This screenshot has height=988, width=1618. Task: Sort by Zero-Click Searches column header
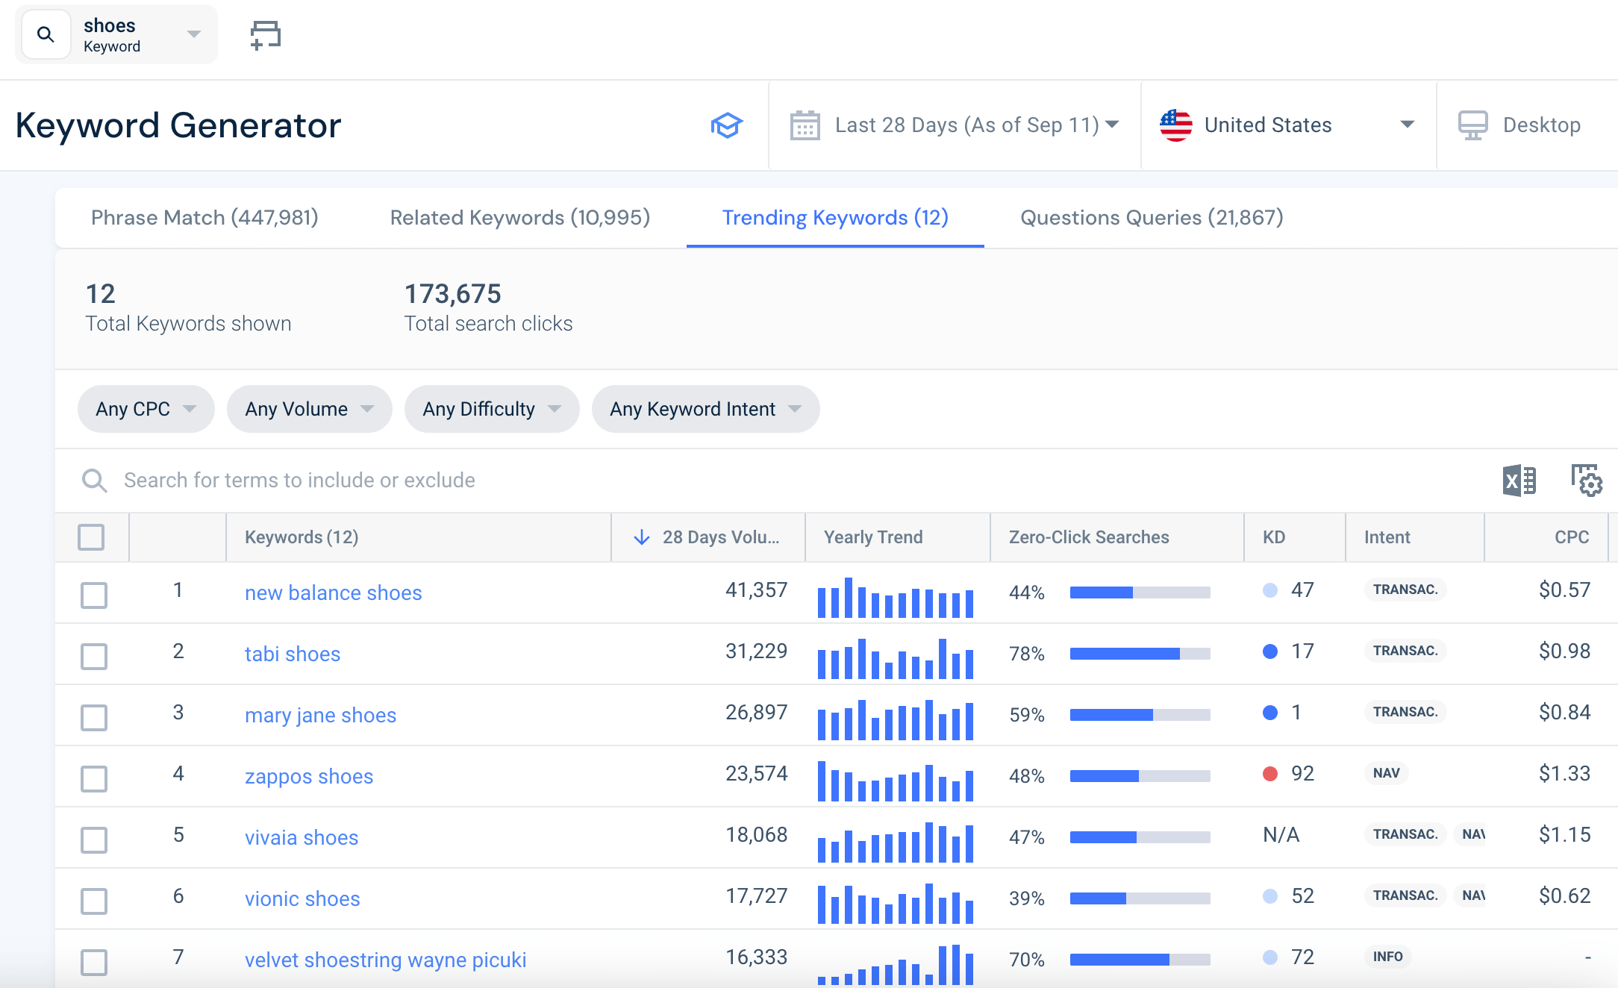click(x=1089, y=537)
